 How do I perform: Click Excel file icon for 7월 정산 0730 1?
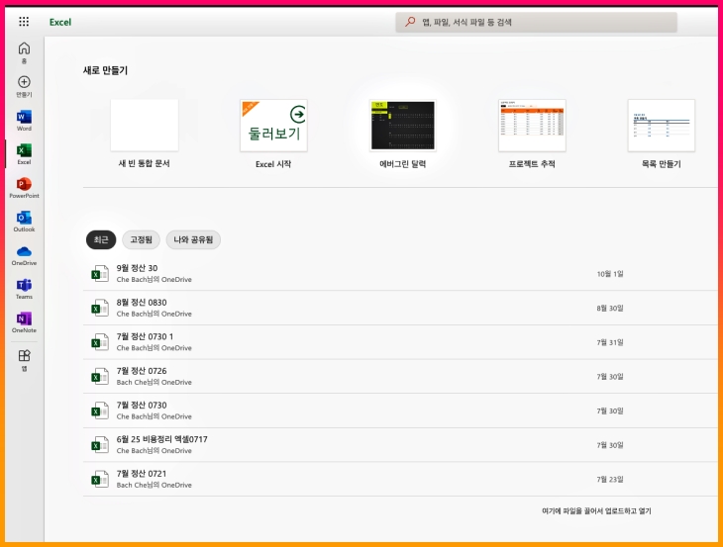tap(100, 342)
